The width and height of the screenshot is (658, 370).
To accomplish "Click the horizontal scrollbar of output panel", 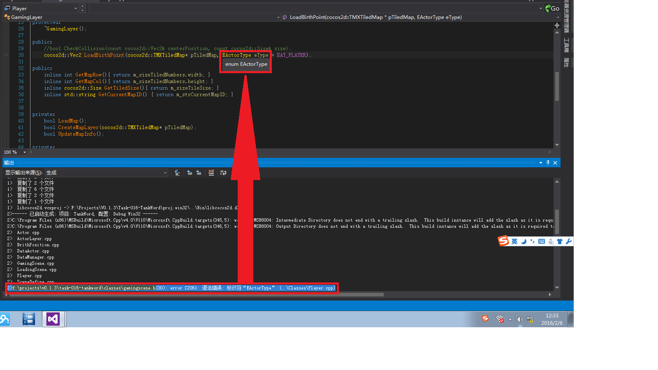I will [197, 294].
